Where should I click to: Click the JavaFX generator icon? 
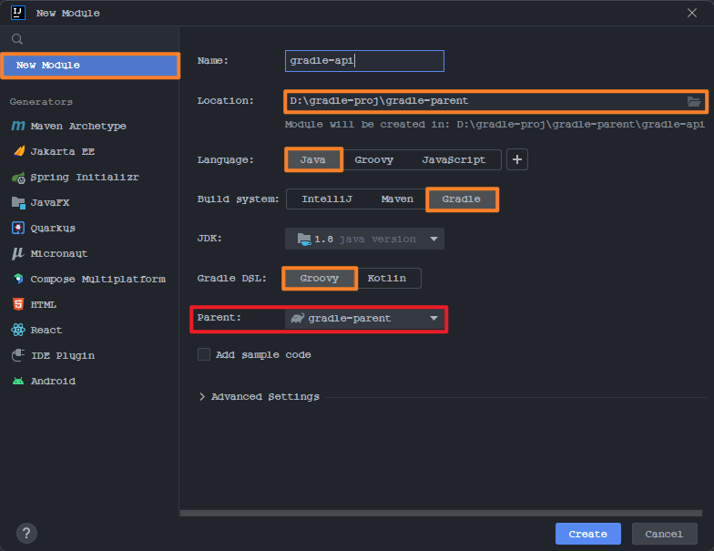point(18,202)
